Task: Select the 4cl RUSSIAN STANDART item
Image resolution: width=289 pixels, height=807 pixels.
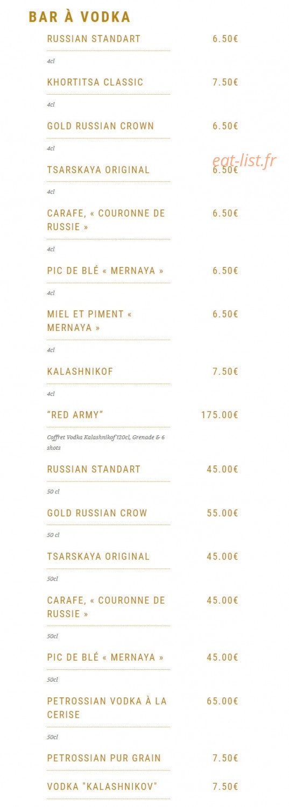Action: 94,39
